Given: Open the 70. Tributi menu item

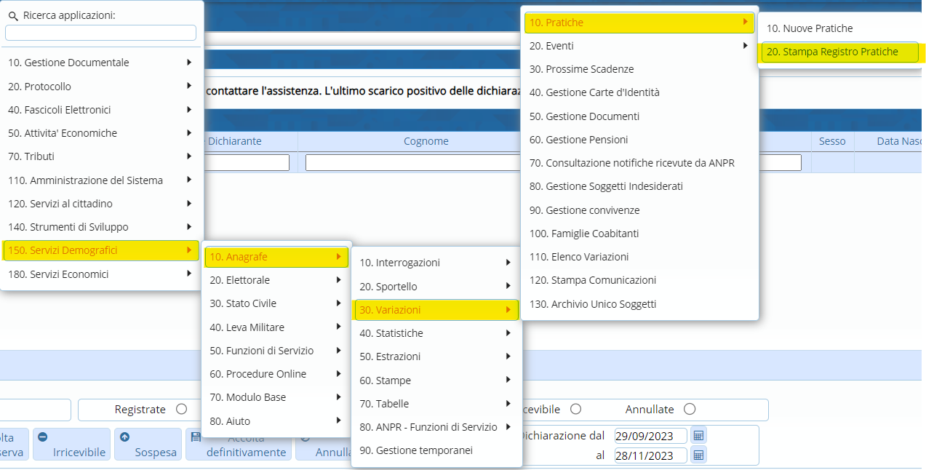Looking at the screenshot, I should [x=100, y=156].
